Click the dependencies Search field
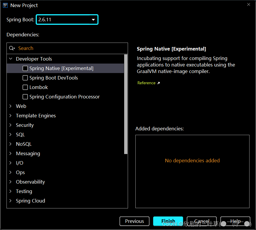256x230 pixels. click(x=67, y=48)
